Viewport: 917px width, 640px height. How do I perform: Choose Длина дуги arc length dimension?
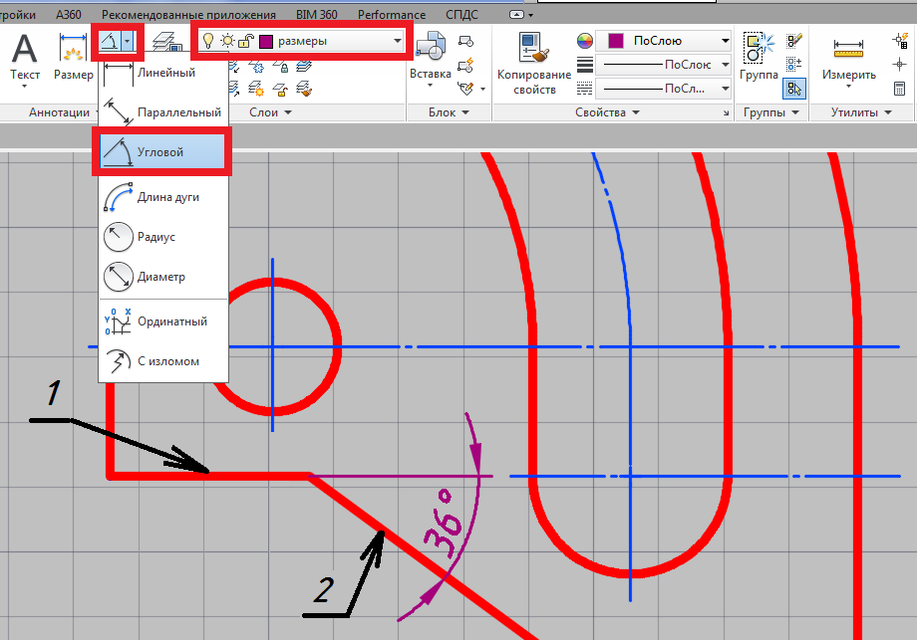[x=119, y=197]
